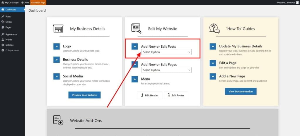The width and height of the screenshot is (300, 136).
Task: Click Refresh Page in the top bar
Action: [x=38, y=2]
